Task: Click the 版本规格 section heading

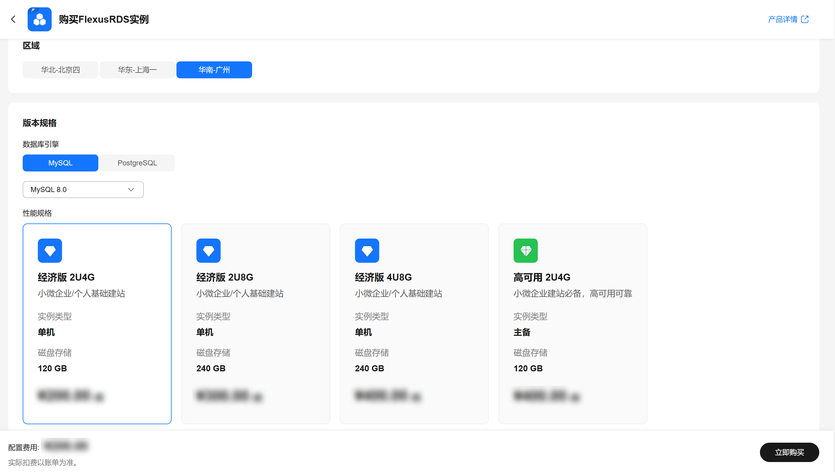Action: [40, 123]
